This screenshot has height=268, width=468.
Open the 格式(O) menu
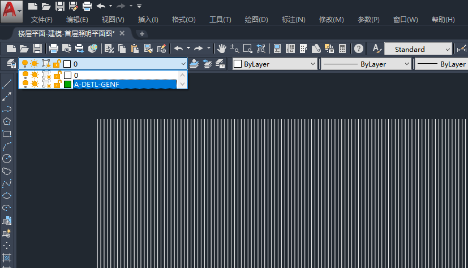(183, 20)
